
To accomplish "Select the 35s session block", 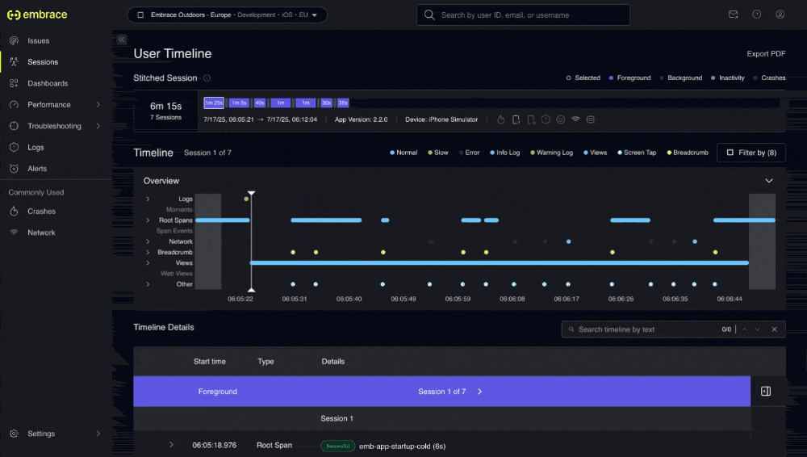I will [x=343, y=103].
